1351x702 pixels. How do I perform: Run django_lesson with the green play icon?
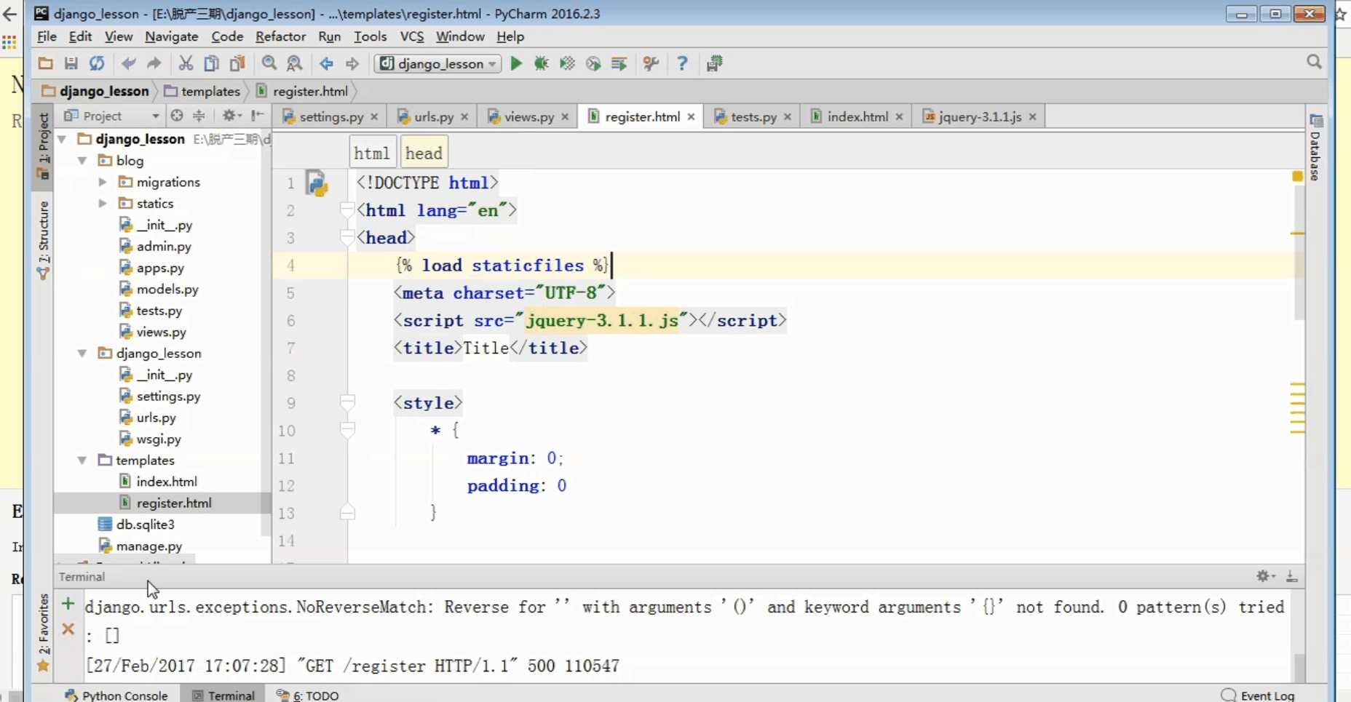(516, 63)
